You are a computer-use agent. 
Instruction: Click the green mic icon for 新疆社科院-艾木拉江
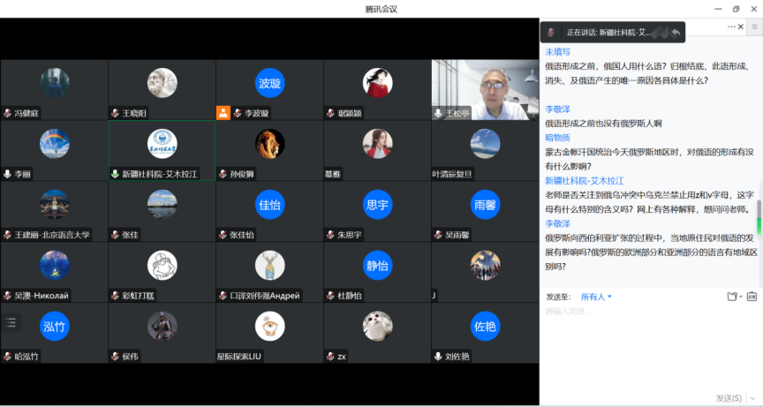[116, 174]
